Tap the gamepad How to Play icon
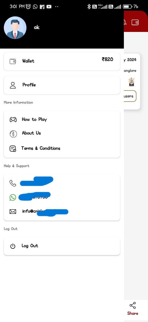This screenshot has width=148, height=322. [x=13, y=119]
